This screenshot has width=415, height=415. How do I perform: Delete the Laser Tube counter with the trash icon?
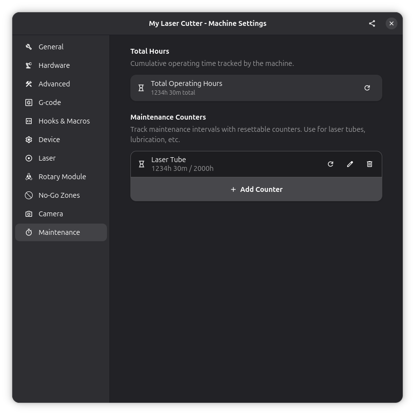pos(370,164)
